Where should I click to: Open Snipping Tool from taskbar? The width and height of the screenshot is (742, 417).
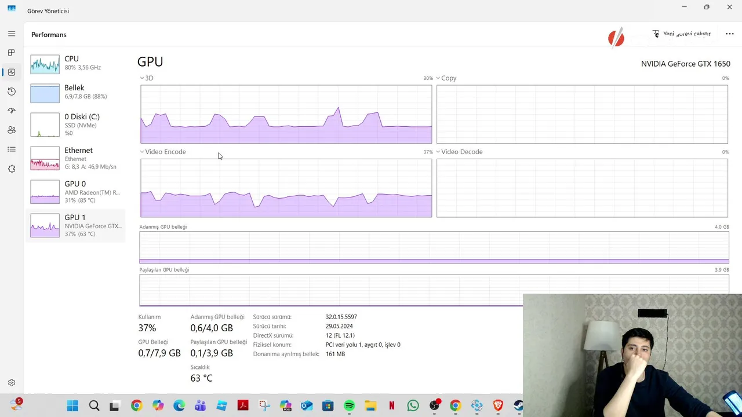[264, 406]
